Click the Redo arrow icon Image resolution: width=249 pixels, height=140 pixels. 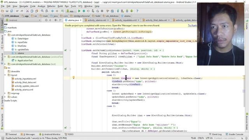coord(22,11)
